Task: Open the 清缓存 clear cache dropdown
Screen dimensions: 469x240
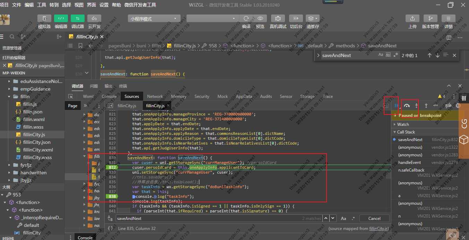Action: (312, 18)
